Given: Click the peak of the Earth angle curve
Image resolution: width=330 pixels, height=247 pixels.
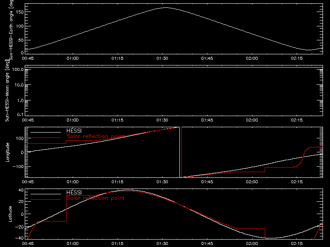Looking at the screenshot, I should tap(166, 8).
